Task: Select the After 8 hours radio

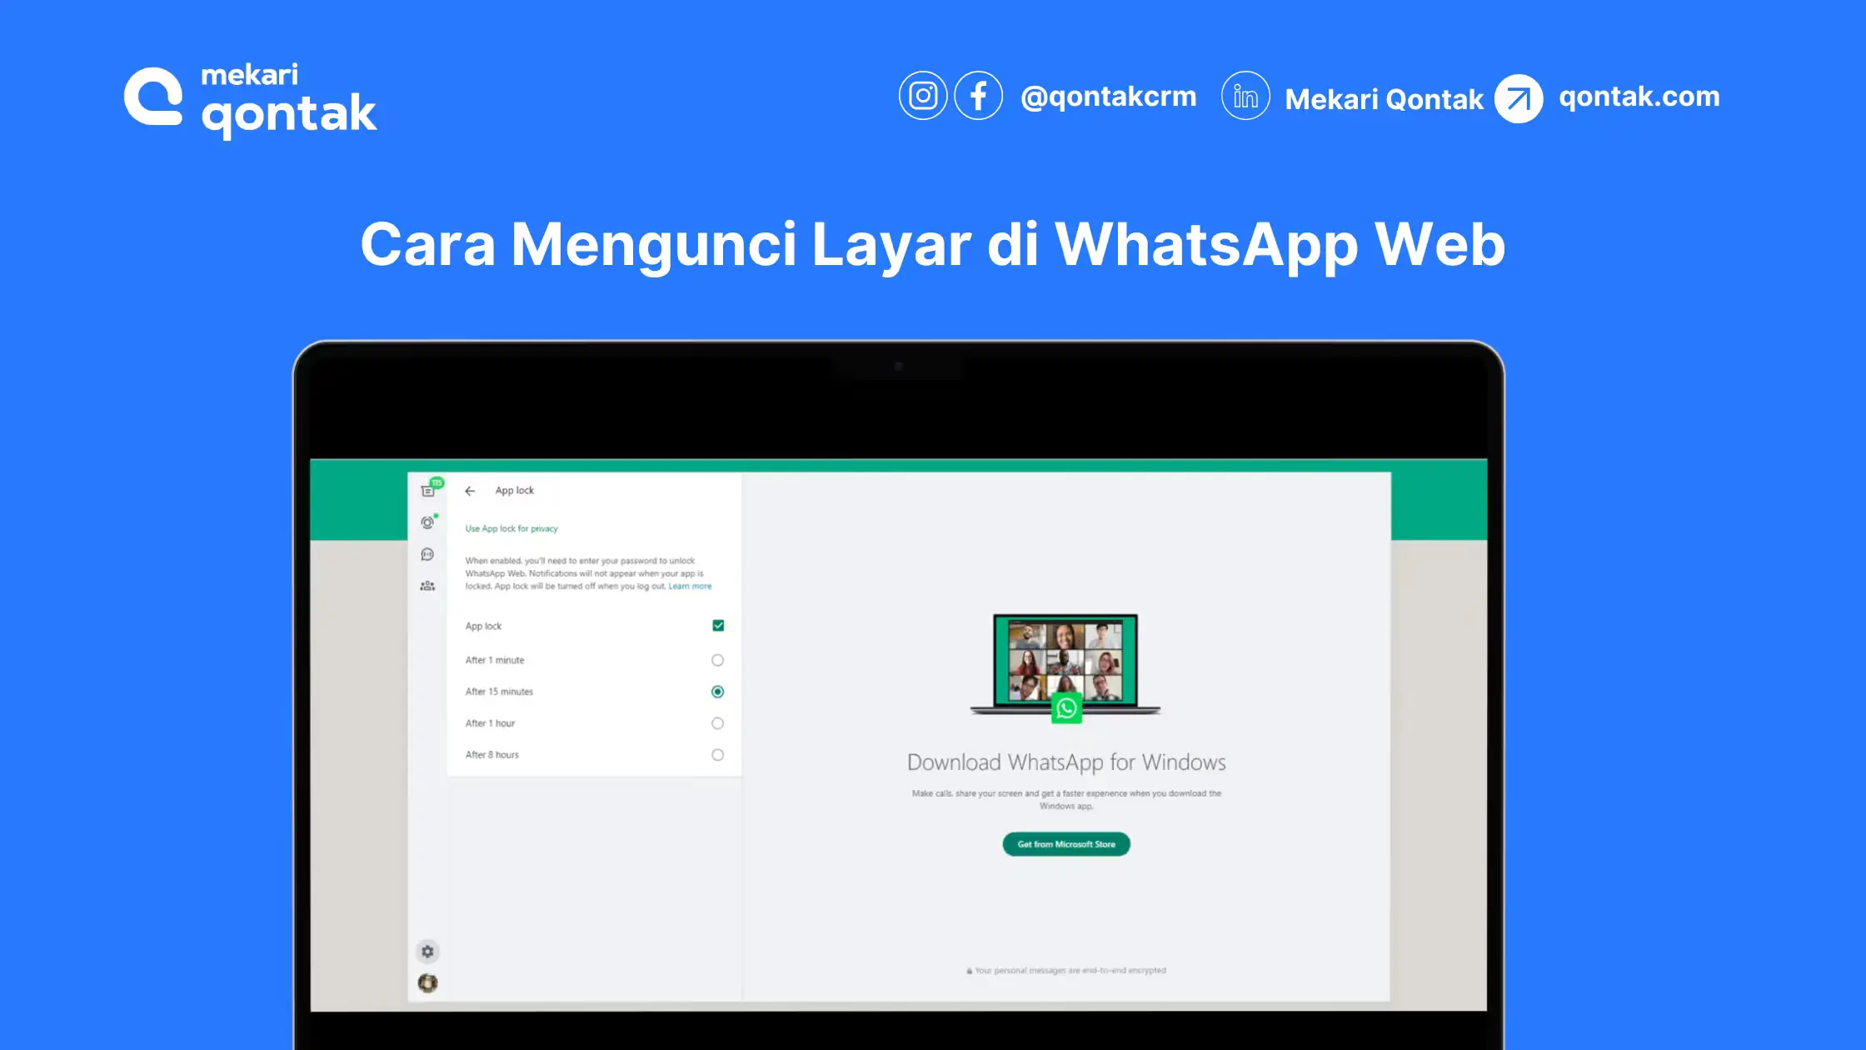Action: pos(717,755)
